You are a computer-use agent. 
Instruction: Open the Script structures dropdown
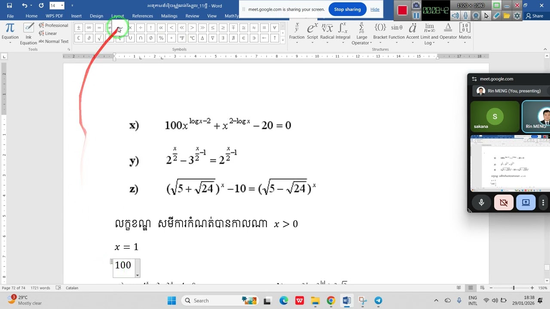pos(312,34)
